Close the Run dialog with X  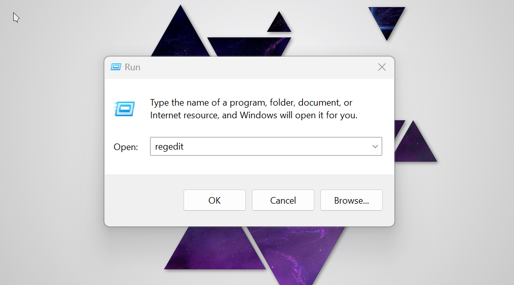coord(382,67)
